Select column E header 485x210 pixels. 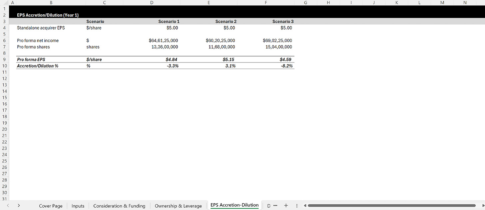[x=209, y=3]
